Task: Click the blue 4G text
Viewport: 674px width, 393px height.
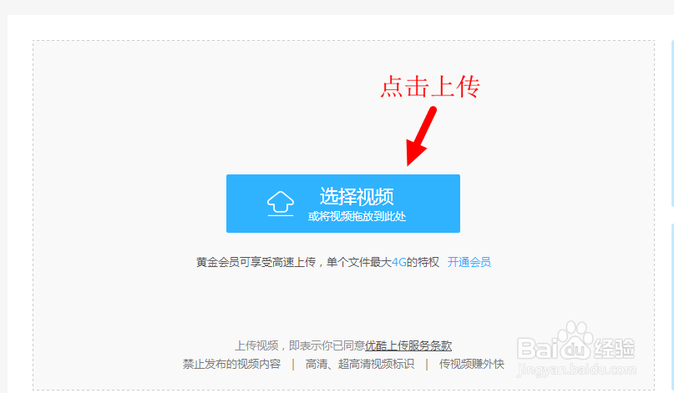Action: point(399,262)
